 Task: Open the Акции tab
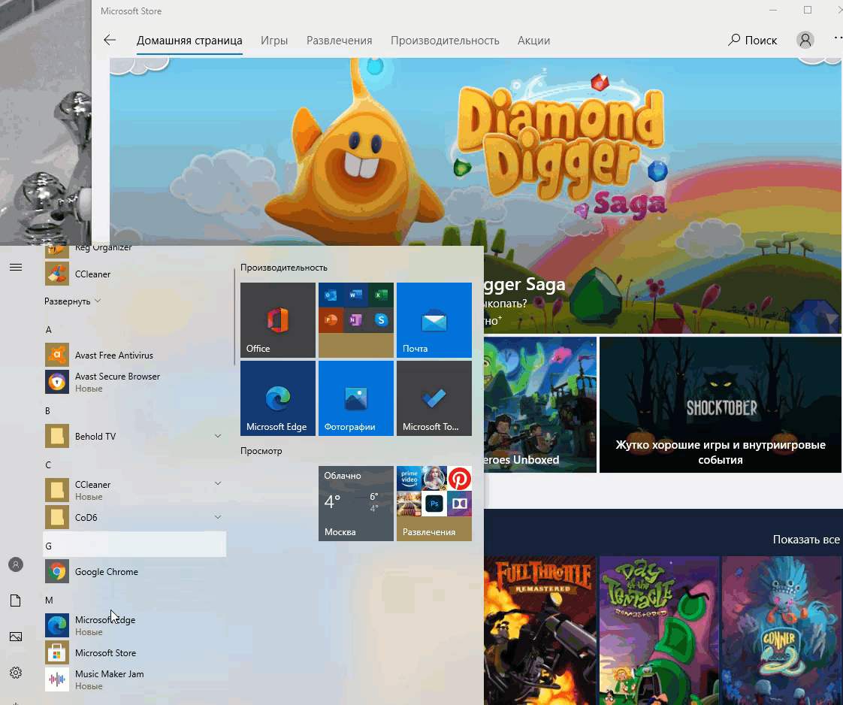pyautogui.click(x=533, y=41)
